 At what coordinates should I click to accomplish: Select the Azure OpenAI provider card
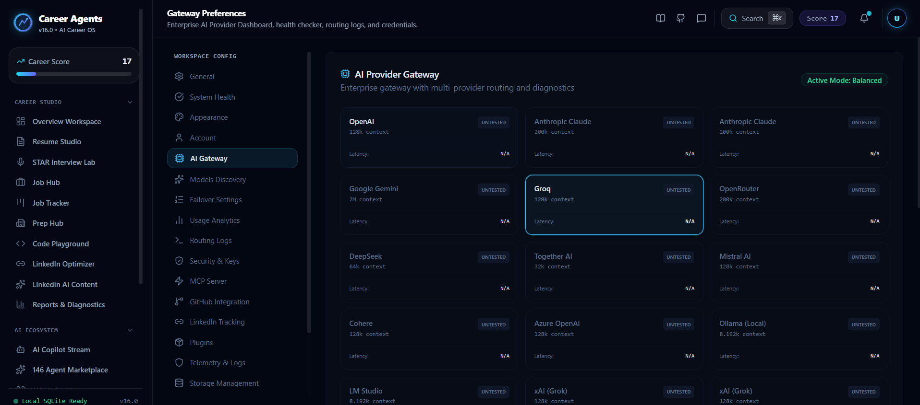pyautogui.click(x=614, y=339)
